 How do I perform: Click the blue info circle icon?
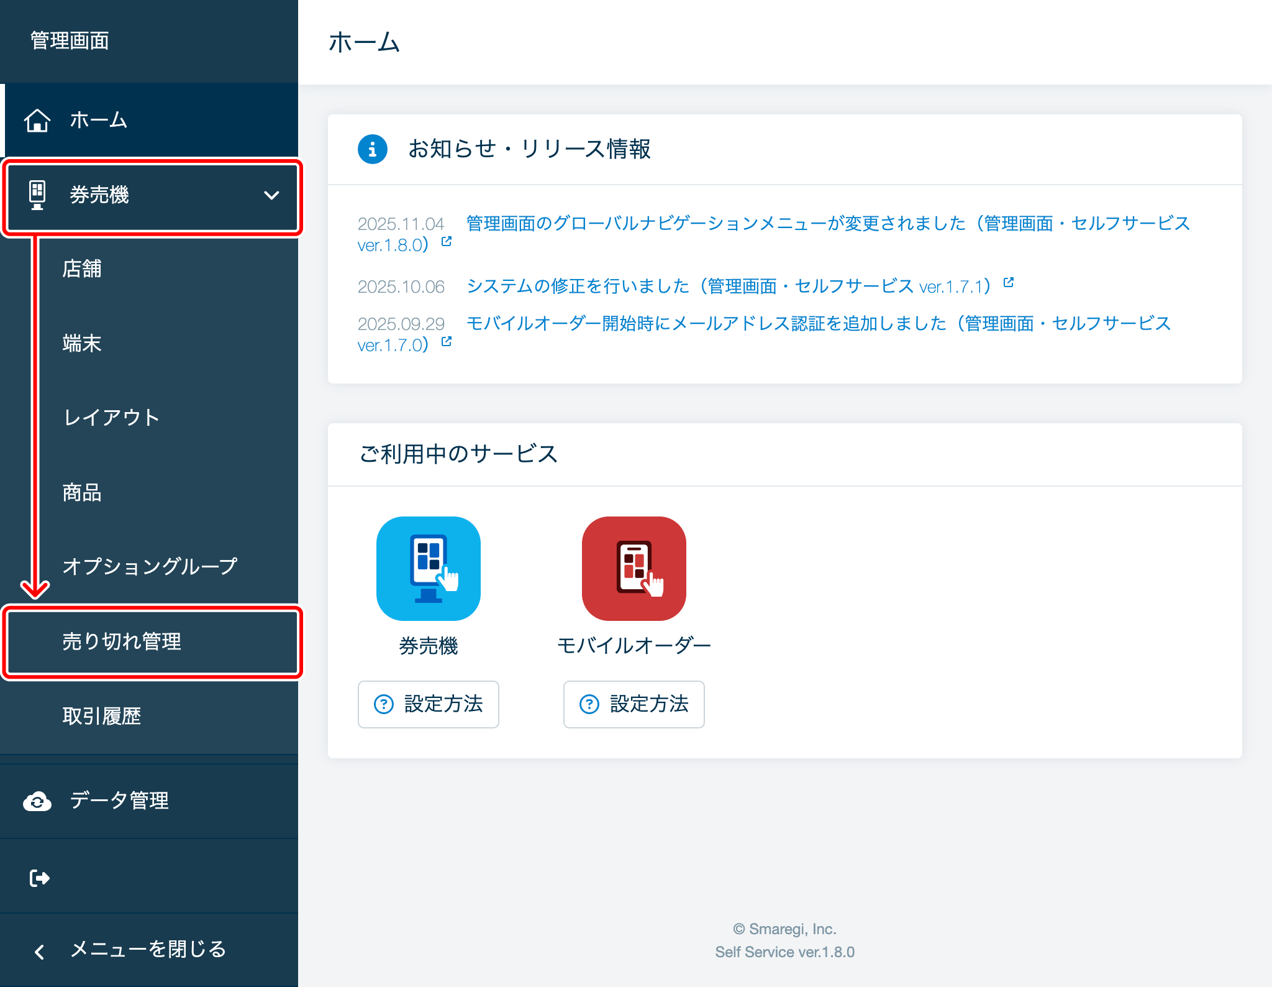click(x=372, y=149)
